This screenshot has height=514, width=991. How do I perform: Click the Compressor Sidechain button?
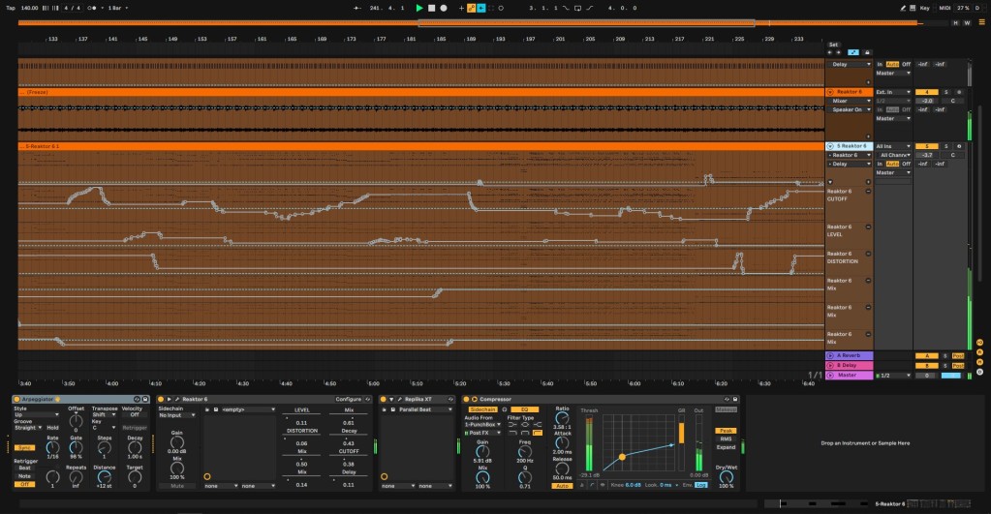point(485,409)
